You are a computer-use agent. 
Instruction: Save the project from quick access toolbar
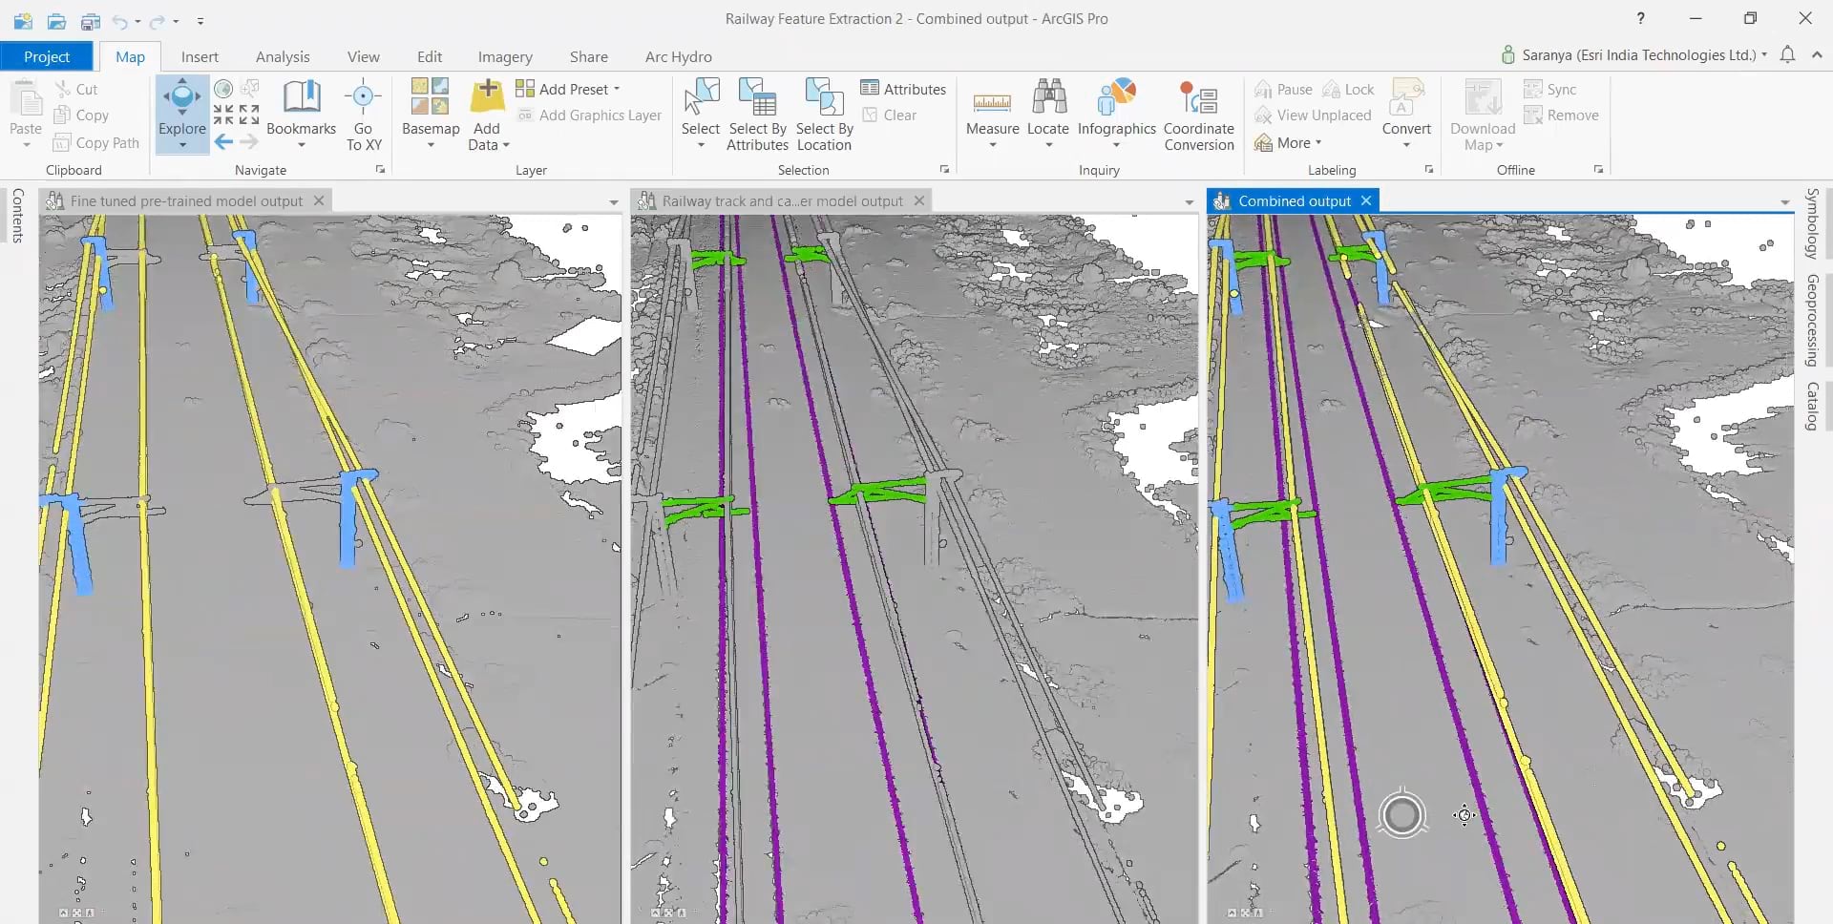(92, 21)
